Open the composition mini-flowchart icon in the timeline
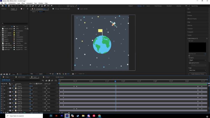 43,80
